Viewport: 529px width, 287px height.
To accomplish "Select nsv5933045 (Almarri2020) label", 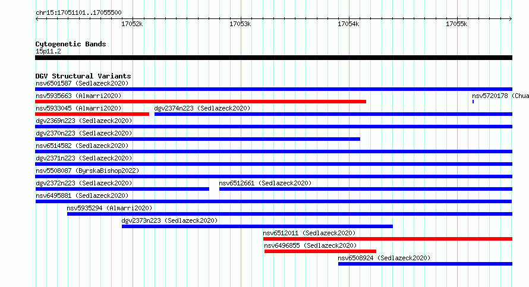I will point(78,108).
